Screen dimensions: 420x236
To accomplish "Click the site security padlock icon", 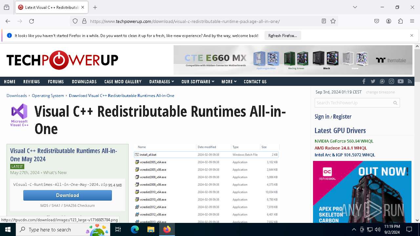I will tap(84, 21).
